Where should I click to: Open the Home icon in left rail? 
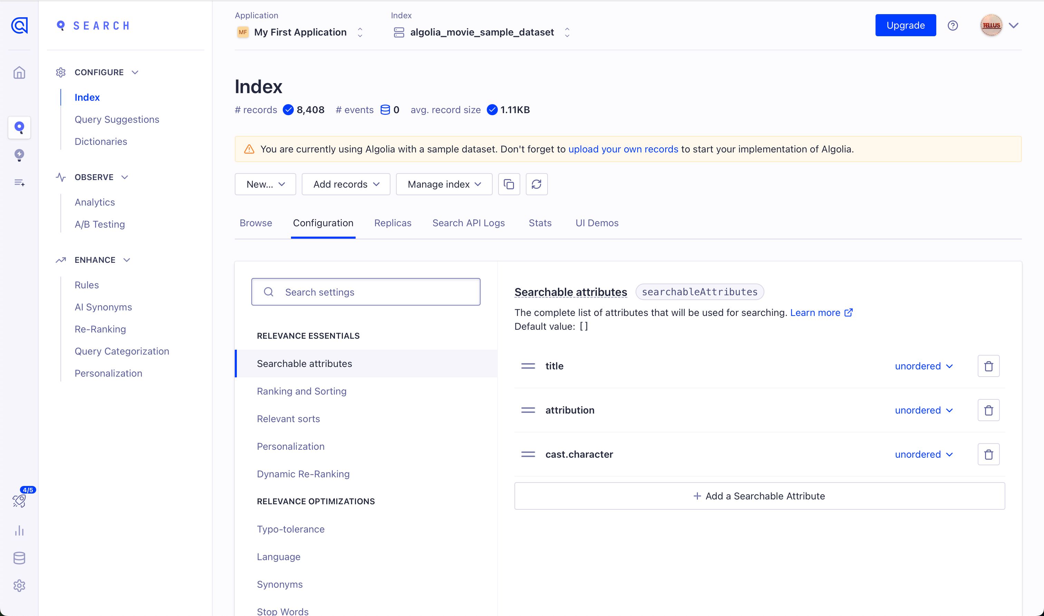[19, 73]
